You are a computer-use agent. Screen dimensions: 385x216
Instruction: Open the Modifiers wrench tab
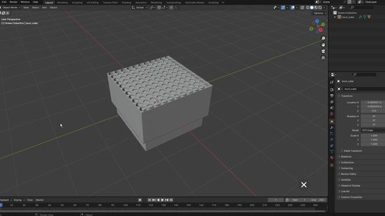coord(331,128)
